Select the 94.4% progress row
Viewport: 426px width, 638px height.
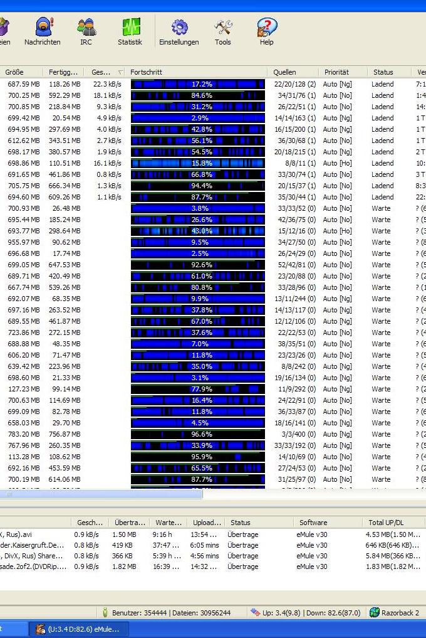point(197,186)
